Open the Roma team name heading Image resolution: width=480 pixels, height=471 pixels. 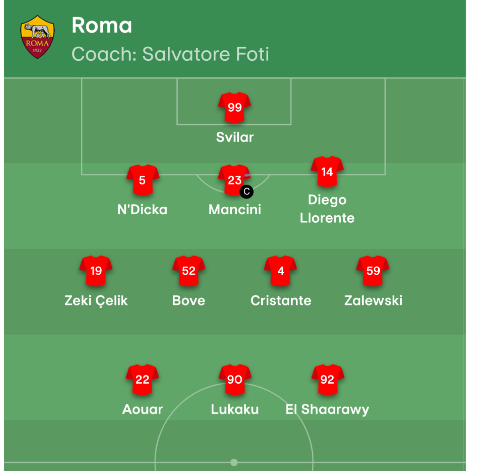coord(102,25)
